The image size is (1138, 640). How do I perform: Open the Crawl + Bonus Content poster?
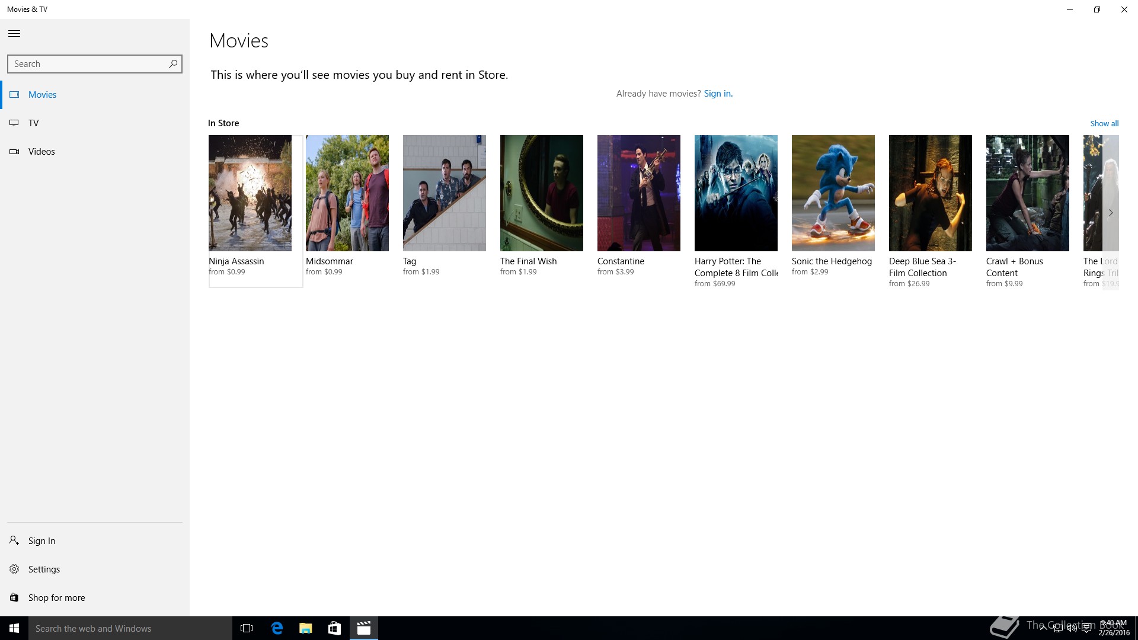1028,193
